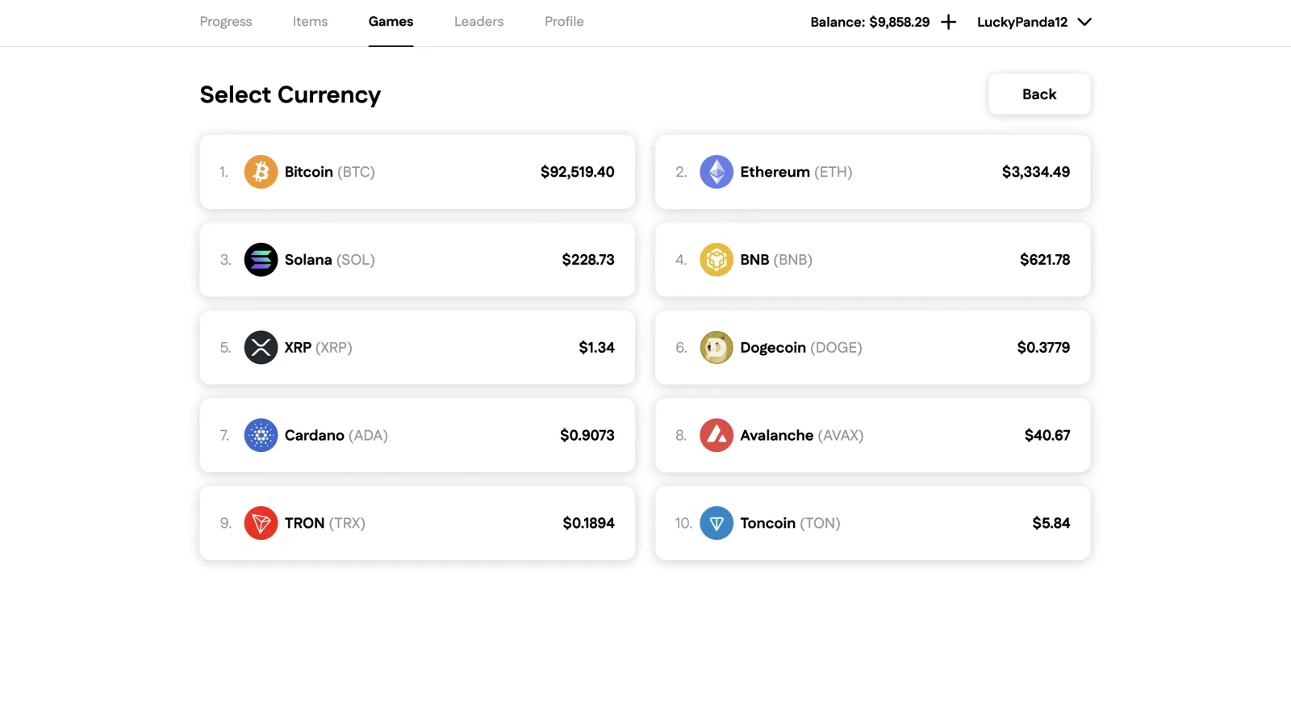Viewport: 1291px width, 707px height.
Task: Click the XRP price $1.34
Action: [597, 348]
